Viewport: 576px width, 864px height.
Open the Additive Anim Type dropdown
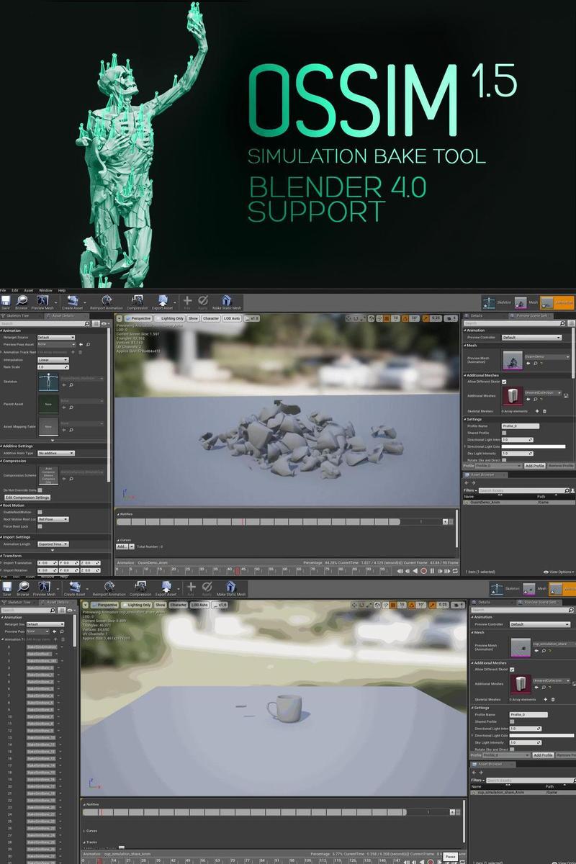(57, 453)
